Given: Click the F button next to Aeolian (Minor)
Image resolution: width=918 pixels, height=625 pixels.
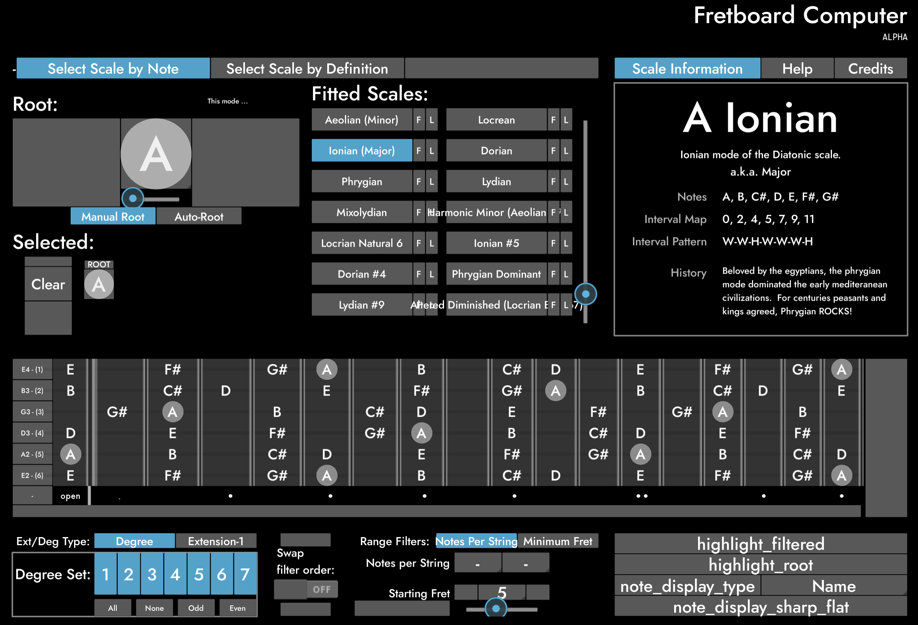Looking at the screenshot, I should click(418, 120).
